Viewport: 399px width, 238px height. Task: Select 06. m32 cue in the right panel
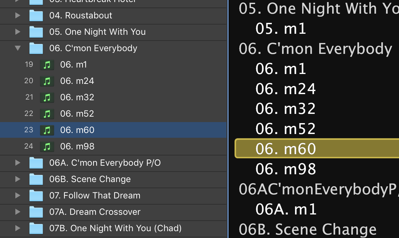(x=285, y=109)
